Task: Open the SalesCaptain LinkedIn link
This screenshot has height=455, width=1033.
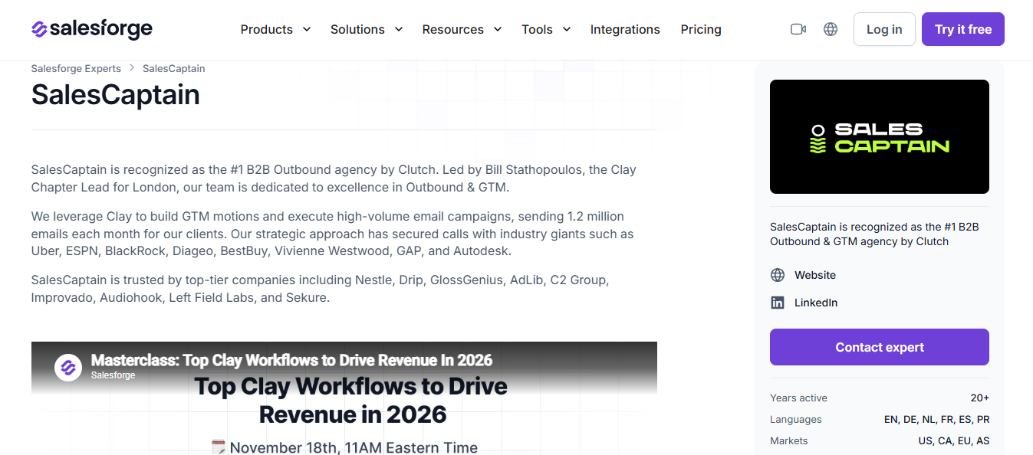Action: click(x=816, y=303)
